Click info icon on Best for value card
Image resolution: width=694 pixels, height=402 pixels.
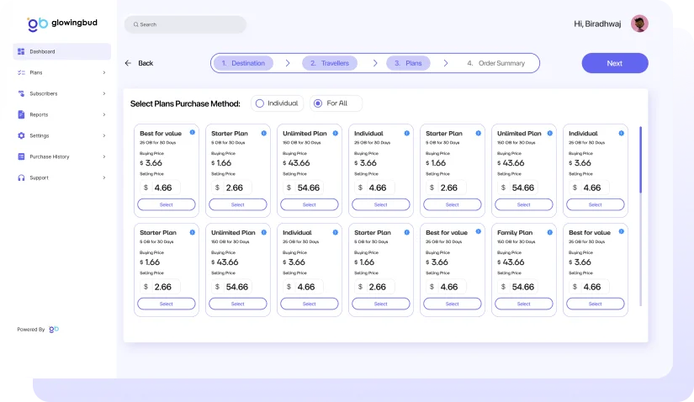point(193,132)
